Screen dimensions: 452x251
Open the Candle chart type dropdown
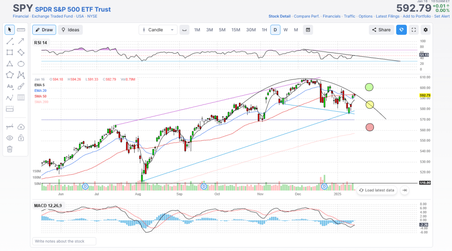pyautogui.click(x=158, y=30)
